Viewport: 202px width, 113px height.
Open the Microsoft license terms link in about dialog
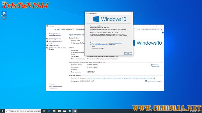coord(106,44)
